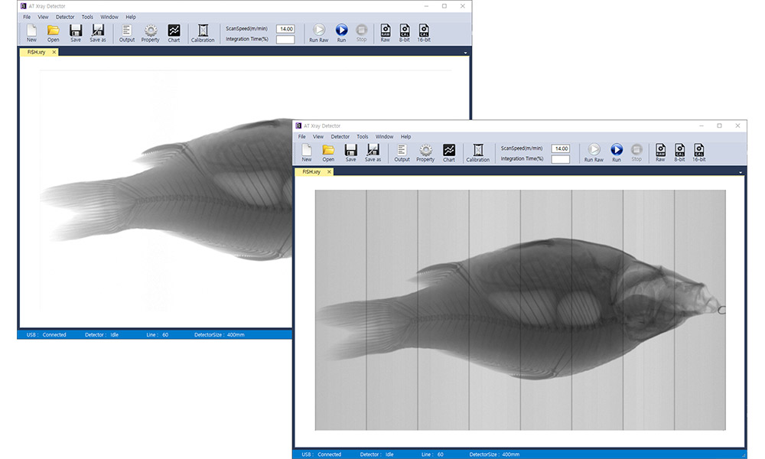765x459 pixels.
Task: Select 8-bit mode in the back window toolbar
Action: [x=405, y=31]
